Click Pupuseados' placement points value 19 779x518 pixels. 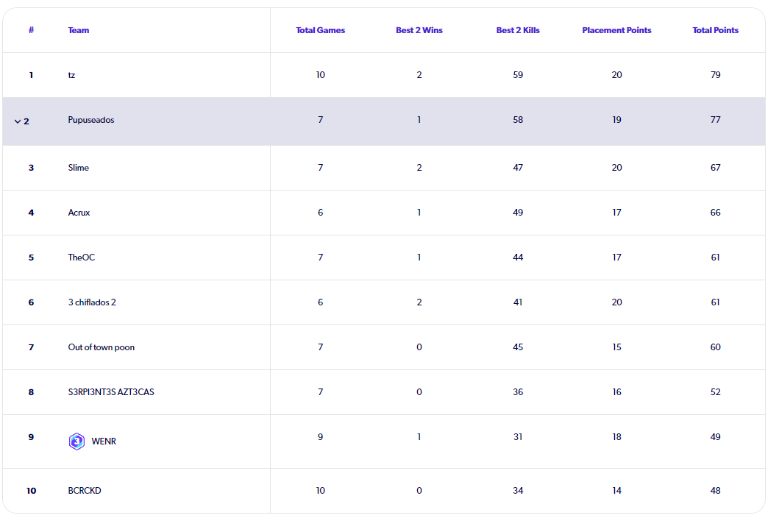tap(616, 119)
